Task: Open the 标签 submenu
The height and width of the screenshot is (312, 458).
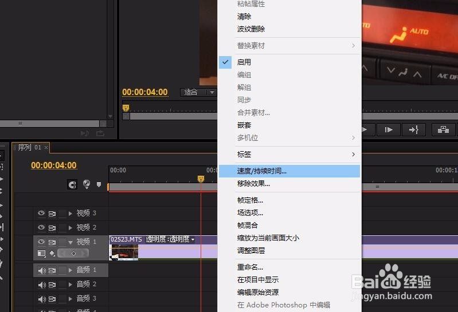Action: coord(289,154)
